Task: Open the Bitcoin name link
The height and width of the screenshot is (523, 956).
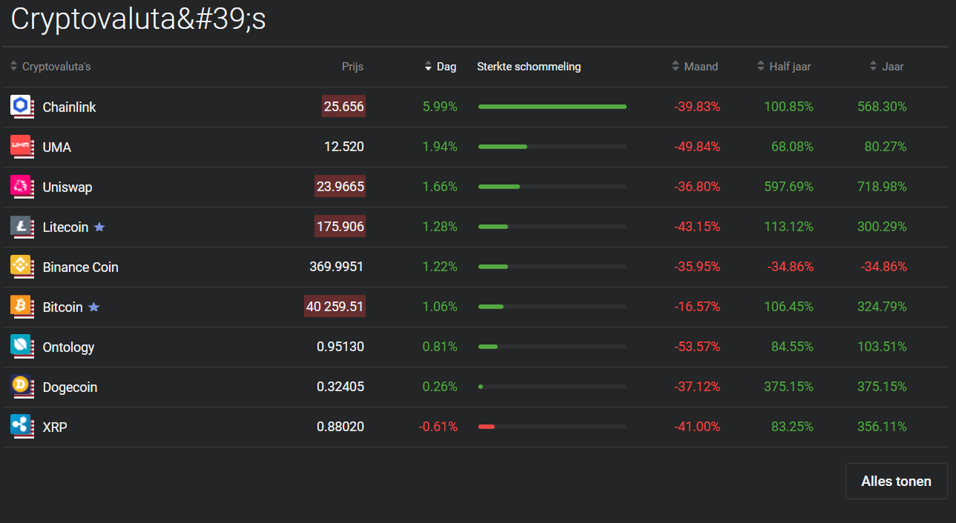Action: click(x=62, y=307)
